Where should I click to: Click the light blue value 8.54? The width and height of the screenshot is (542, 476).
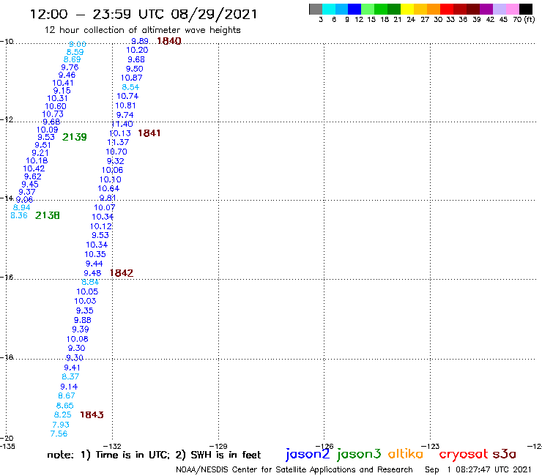(130, 87)
